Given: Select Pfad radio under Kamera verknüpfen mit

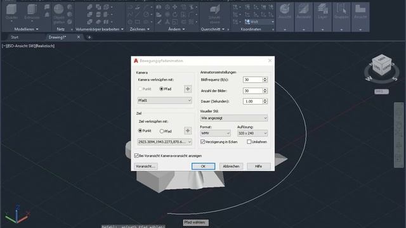Looking at the screenshot, I should (166, 89).
